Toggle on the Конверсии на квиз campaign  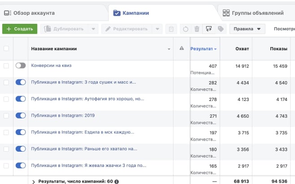21,66
